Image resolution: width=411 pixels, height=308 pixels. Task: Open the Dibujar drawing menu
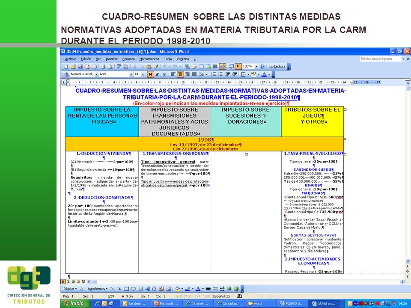[x=70, y=289]
